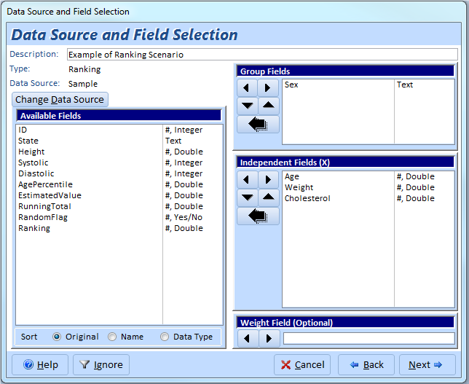Assign Weight Field using right arrow

coord(269,338)
